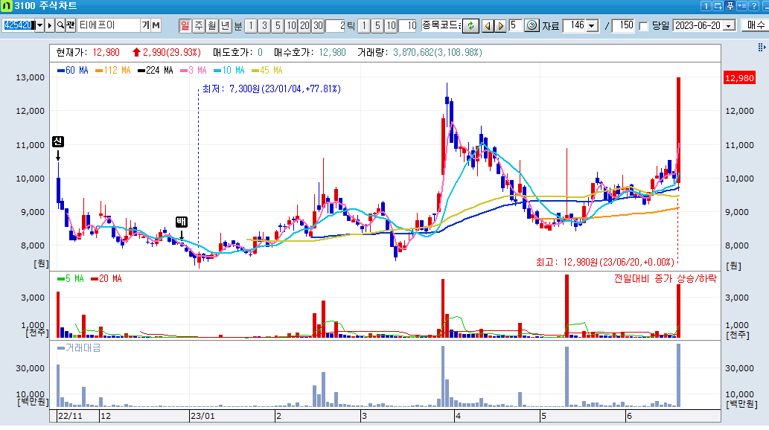The height and width of the screenshot is (430, 769).
Task: Click the yellow previous arrow icon
Action: click(x=488, y=25)
